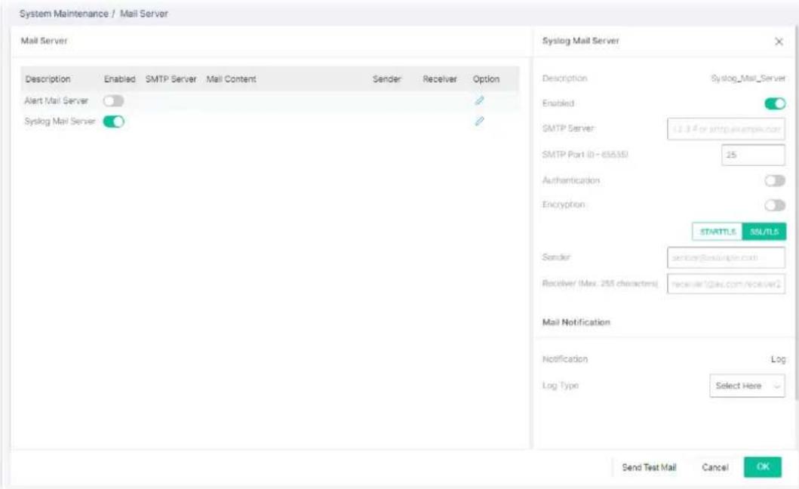Click the Mail Server breadcrumb item

pos(143,14)
